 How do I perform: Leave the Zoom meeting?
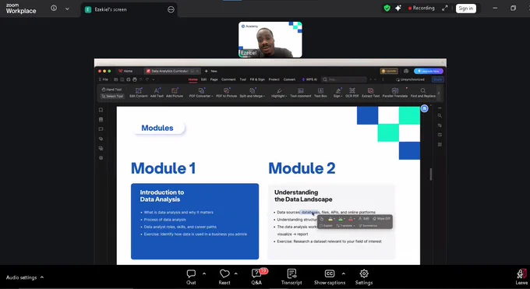coord(521,277)
